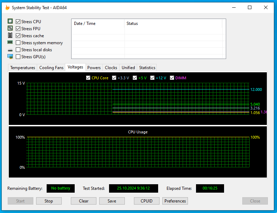Hide the +3.3 V voltage graph line
The image size is (277, 213).
click(114, 78)
